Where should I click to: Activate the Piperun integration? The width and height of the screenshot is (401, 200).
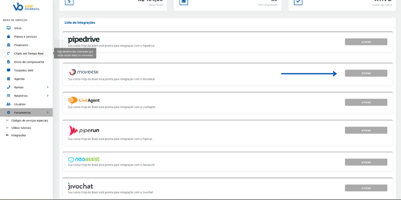click(366, 130)
